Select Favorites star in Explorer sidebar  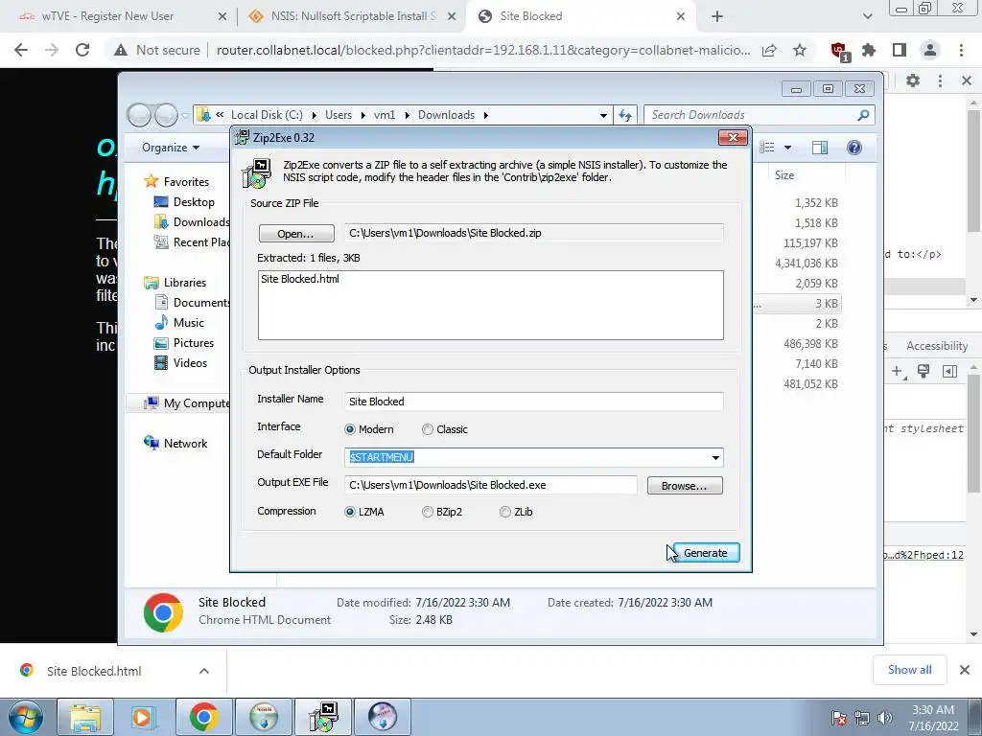click(151, 181)
